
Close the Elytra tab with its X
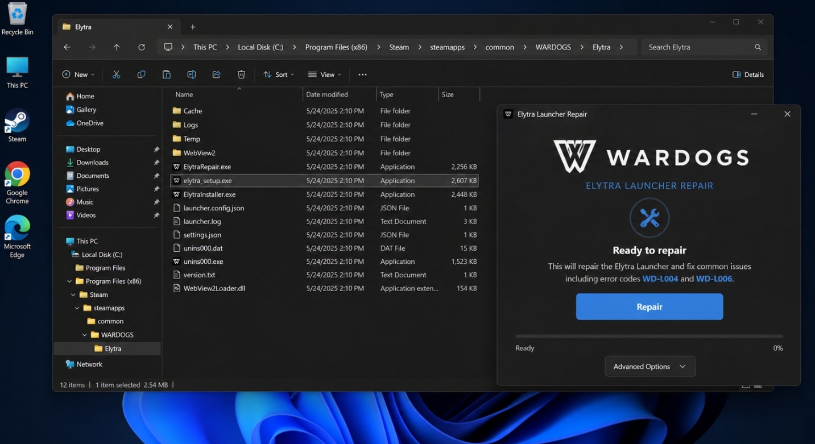(170, 27)
